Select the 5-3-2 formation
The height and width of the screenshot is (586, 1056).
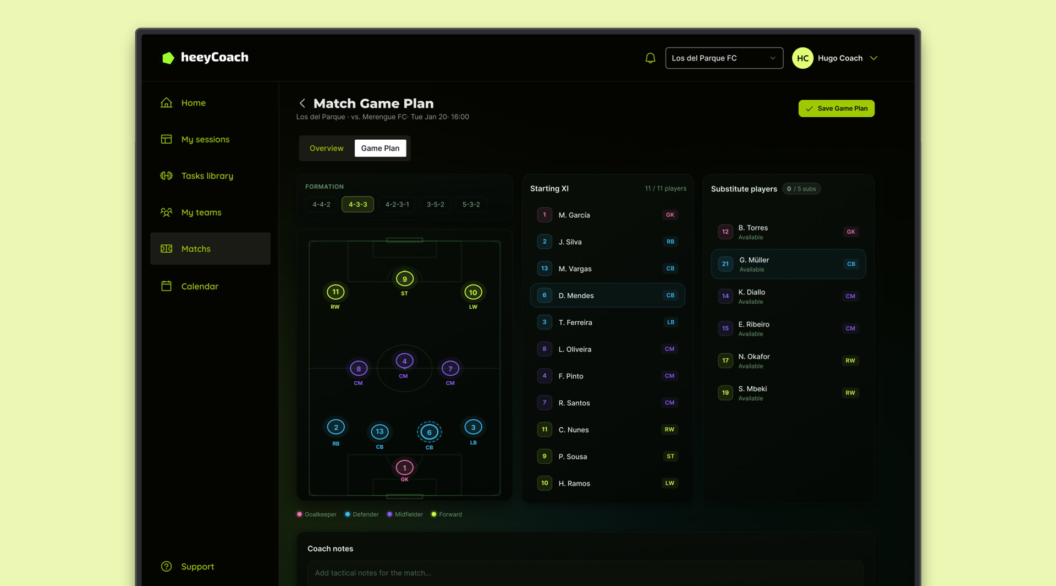click(x=471, y=204)
